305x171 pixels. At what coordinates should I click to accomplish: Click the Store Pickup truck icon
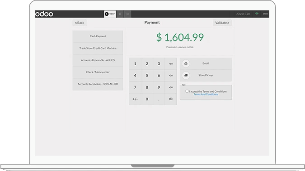pyautogui.click(x=186, y=75)
